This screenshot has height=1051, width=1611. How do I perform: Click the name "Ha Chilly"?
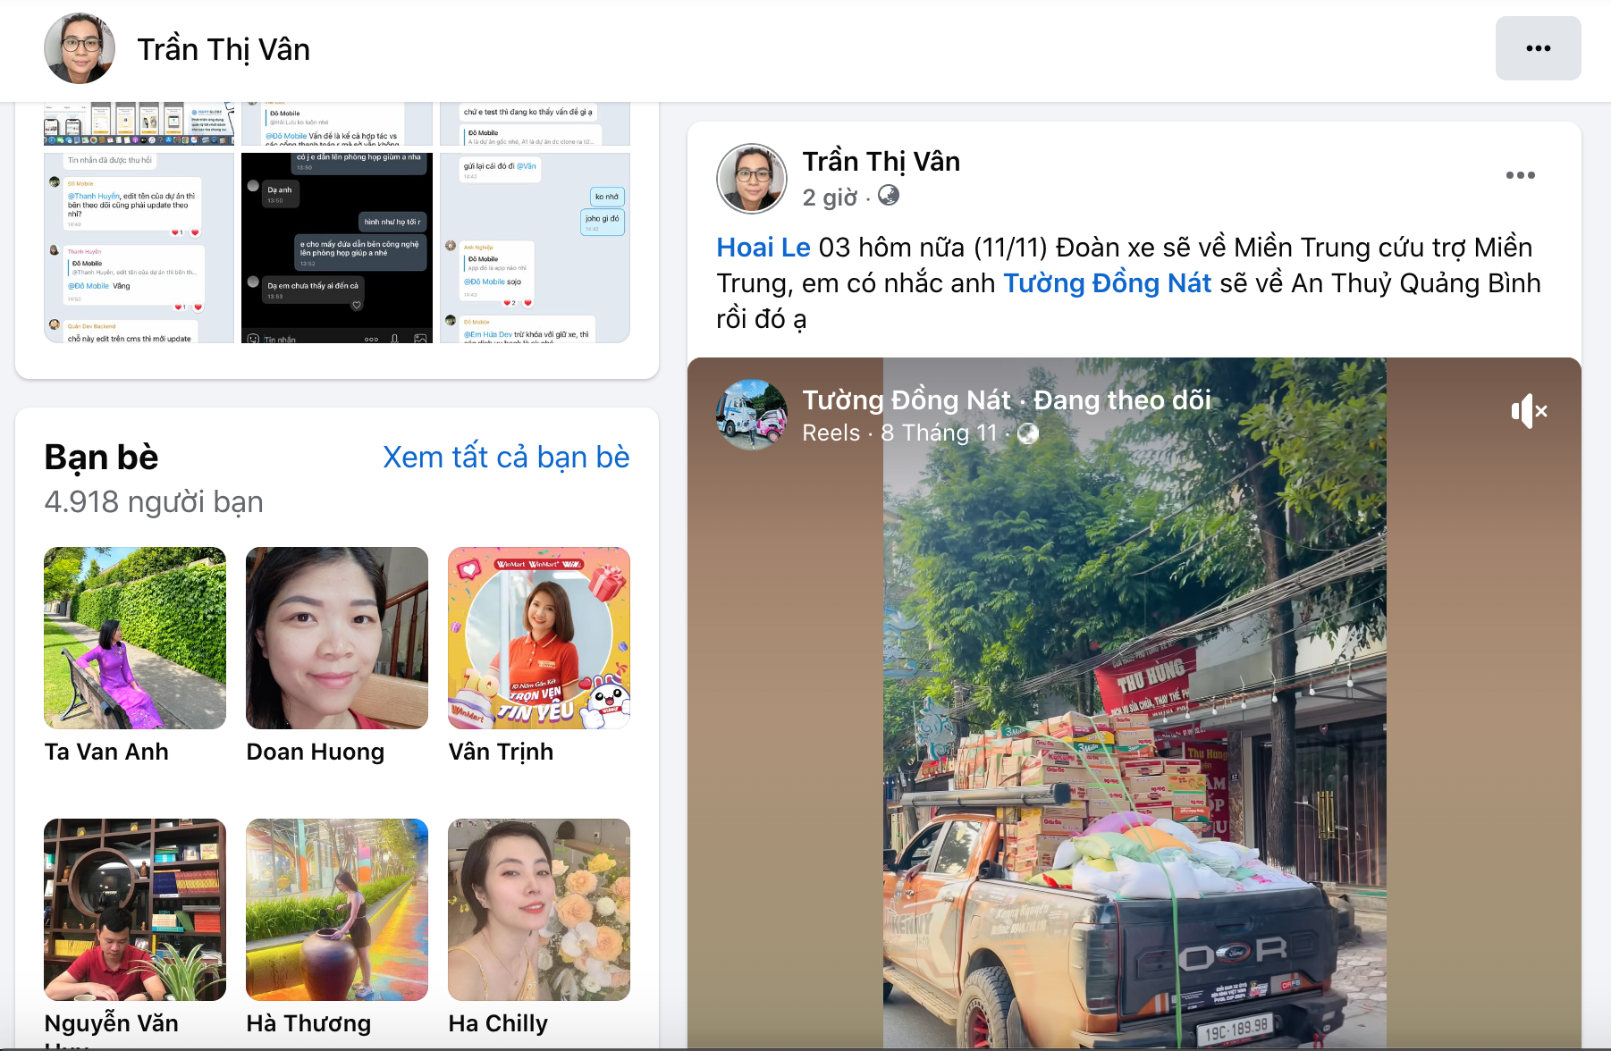498,1023
